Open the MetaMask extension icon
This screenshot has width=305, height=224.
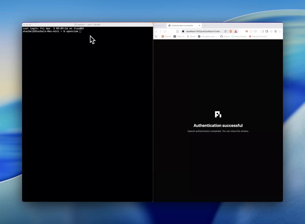(x=246, y=31)
